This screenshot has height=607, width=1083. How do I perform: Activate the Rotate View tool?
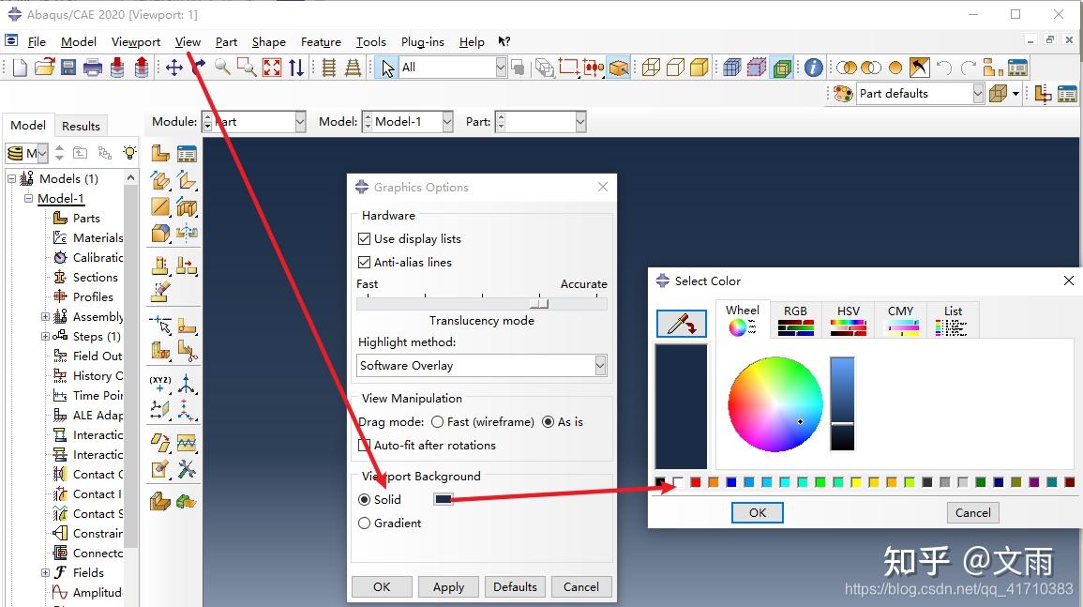(x=197, y=67)
